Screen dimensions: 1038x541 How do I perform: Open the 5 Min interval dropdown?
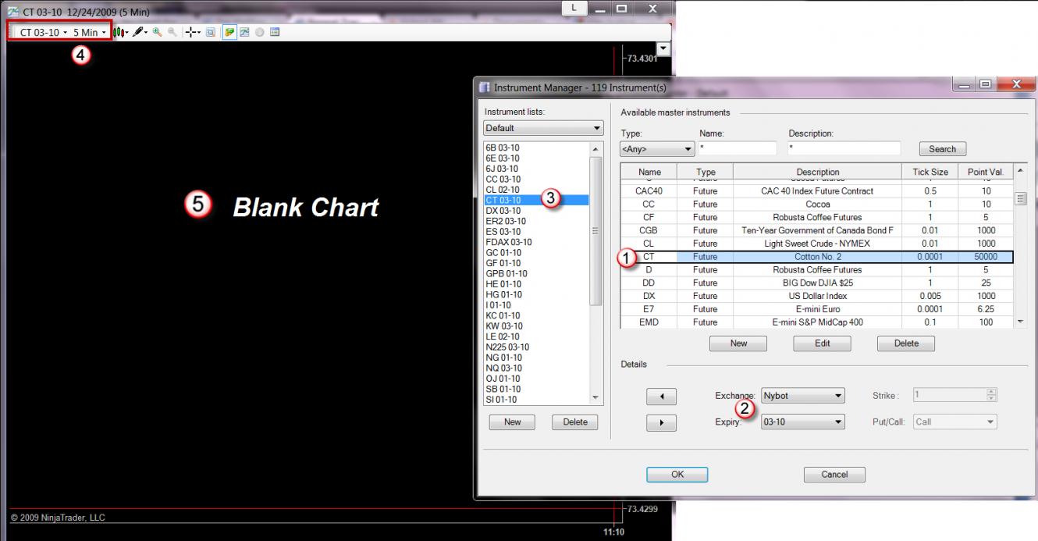(90, 33)
